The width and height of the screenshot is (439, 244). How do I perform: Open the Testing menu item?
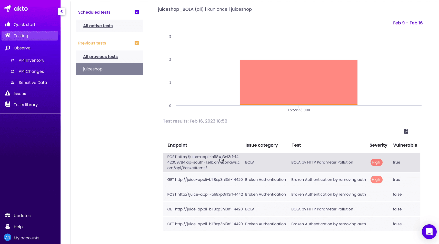(30, 36)
